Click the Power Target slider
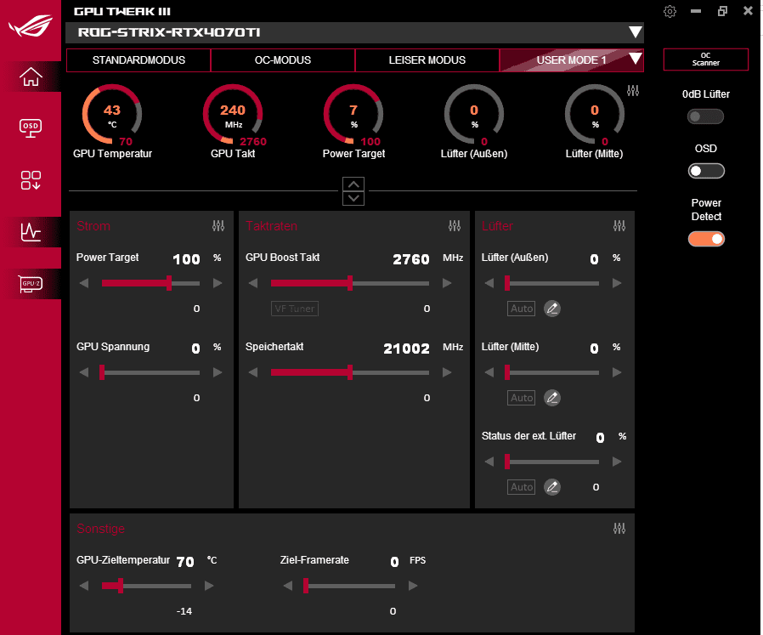Viewport: 763px width, 635px height. [151, 283]
